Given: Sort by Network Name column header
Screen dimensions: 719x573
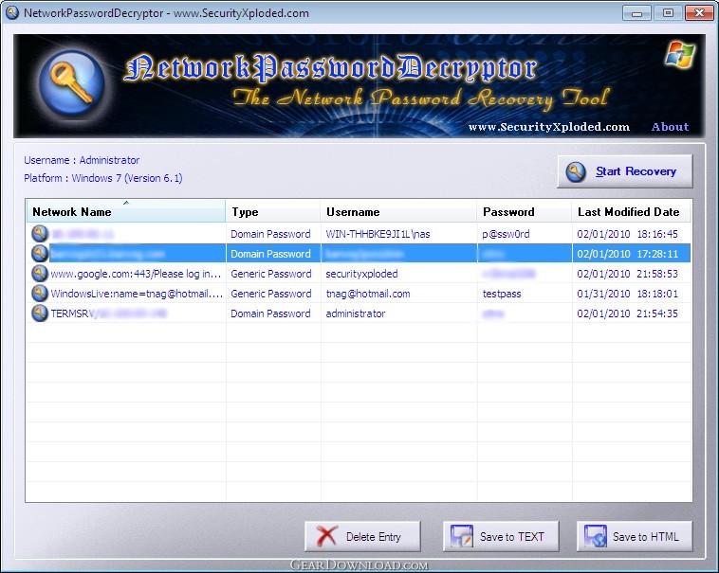Looking at the screenshot, I should (x=125, y=211).
